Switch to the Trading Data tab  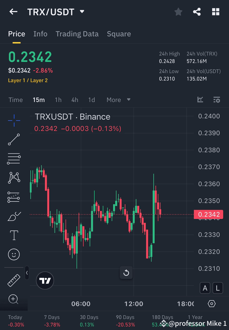click(x=77, y=34)
